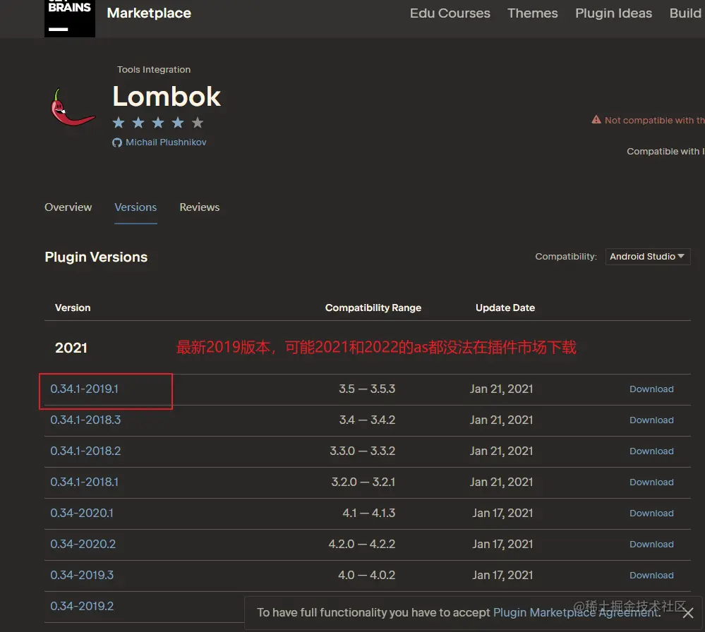This screenshot has height=632, width=705.
Task: Click compatibility range 3.3.0 — 3.3.2
Action: pyautogui.click(x=363, y=451)
